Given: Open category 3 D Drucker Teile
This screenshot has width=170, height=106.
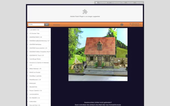Looking at the screenshot, I should click(34, 33).
